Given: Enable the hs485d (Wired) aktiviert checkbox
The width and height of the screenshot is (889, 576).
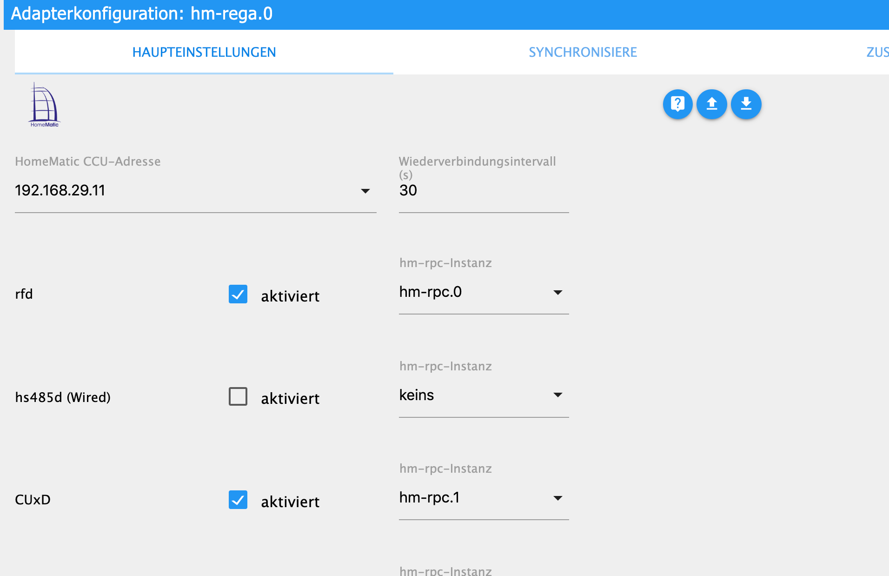Looking at the screenshot, I should coord(238,397).
